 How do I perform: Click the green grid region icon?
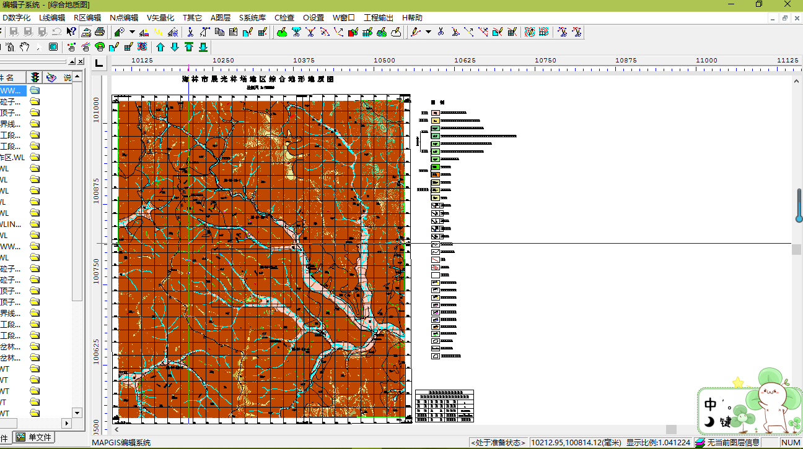click(367, 32)
